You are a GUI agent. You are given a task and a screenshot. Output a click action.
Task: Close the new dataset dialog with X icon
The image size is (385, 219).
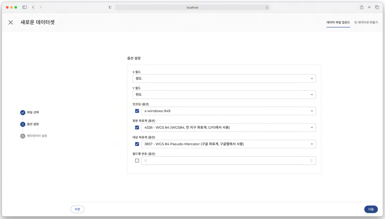point(10,22)
